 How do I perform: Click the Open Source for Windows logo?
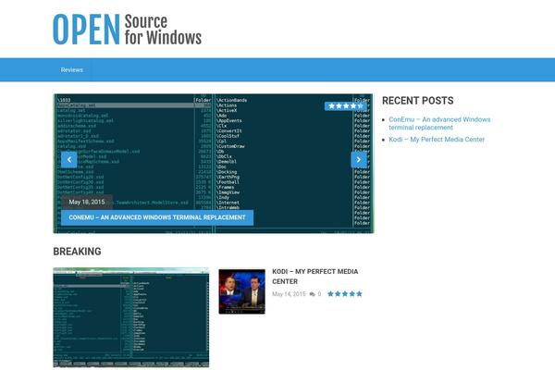click(127, 30)
